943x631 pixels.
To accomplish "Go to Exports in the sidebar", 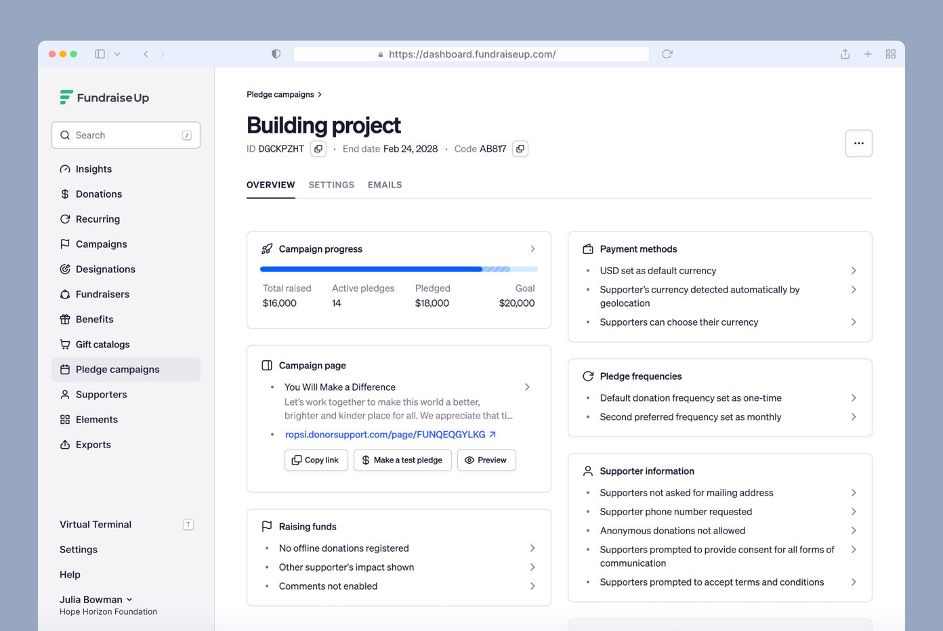I will tap(126, 445).
